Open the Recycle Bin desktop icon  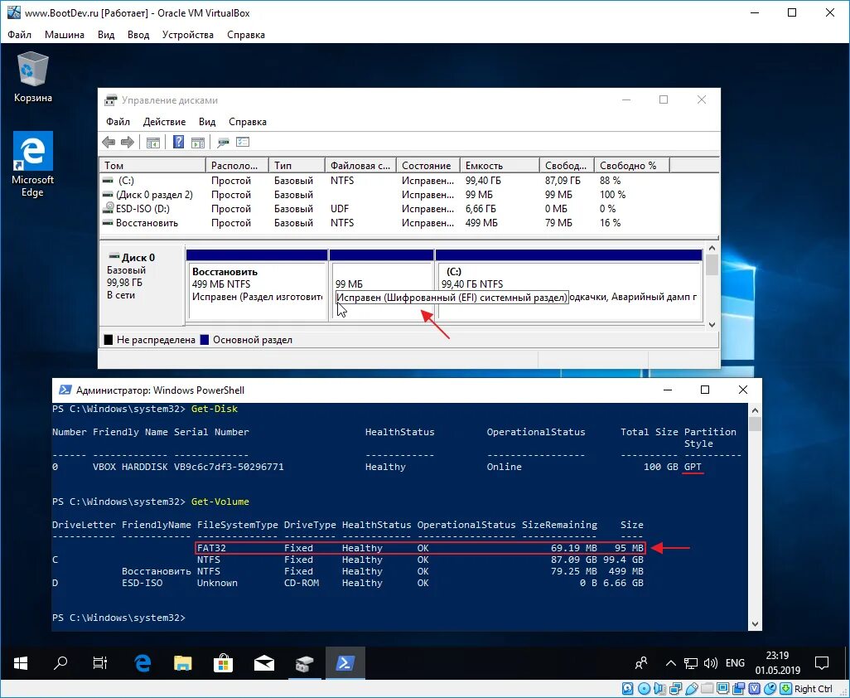click(x=33, y=76)
